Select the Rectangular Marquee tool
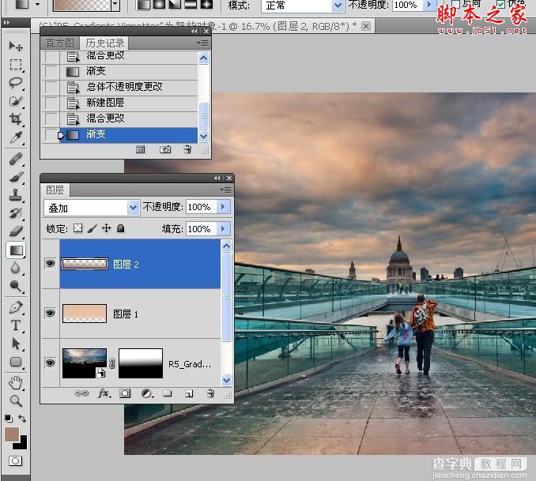The height and width of the screenshot is (481, 536). (16, 65)
